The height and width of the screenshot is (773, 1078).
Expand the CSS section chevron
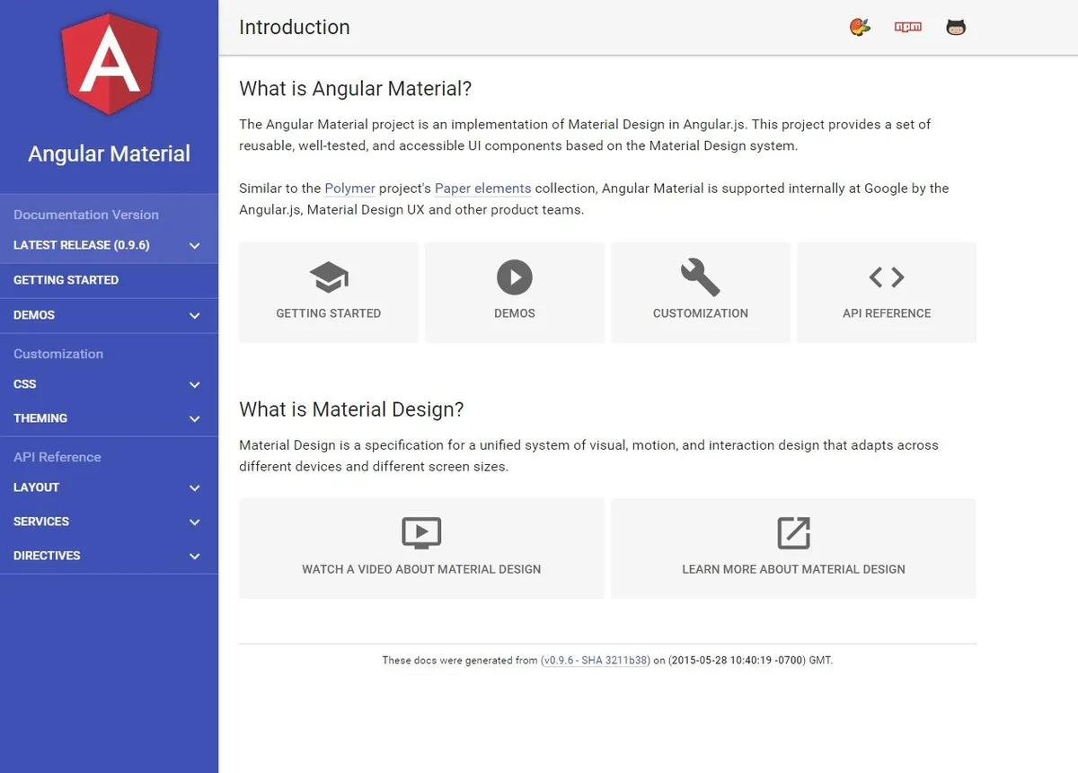point(195,385)
